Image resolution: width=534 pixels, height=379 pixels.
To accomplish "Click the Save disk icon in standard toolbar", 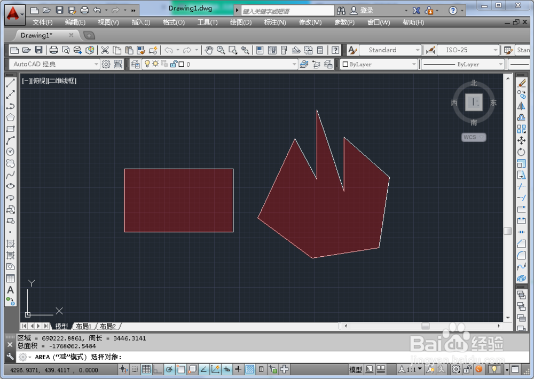I will click(x=38, y=50).
